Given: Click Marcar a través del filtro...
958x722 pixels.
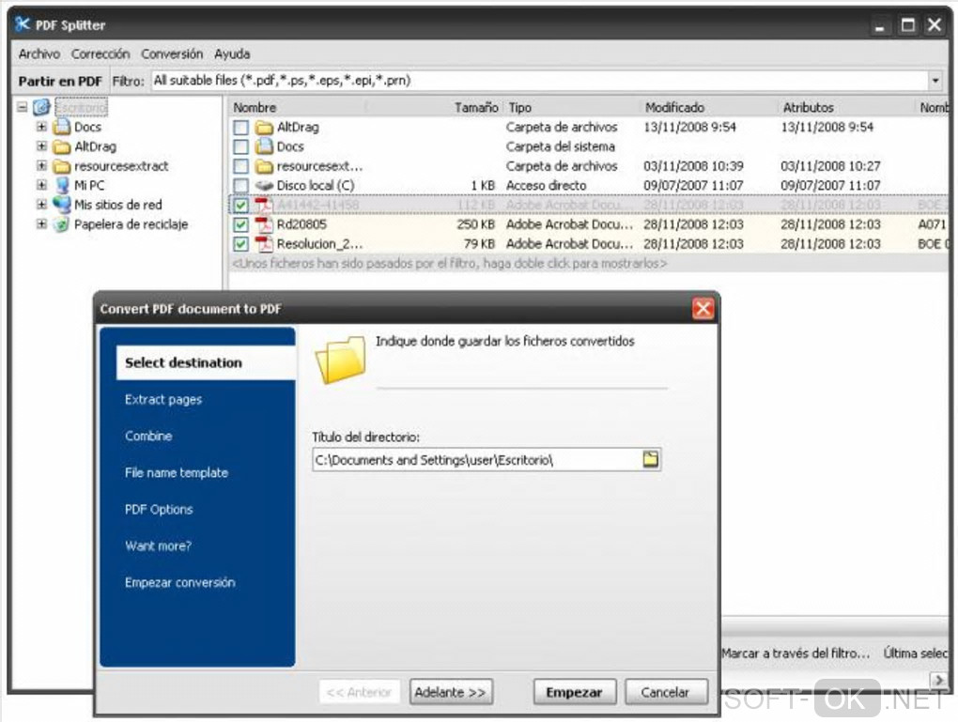Looking at the screenshot, I should pyautogui.click(x=796, y=653).
